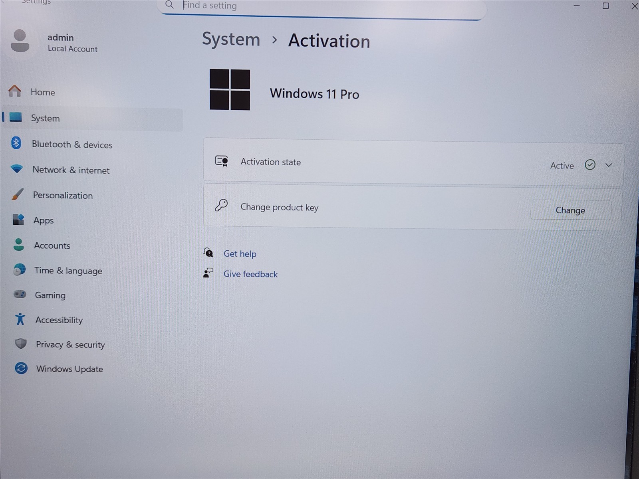Open the Privacy shield icon

[21, 344]
